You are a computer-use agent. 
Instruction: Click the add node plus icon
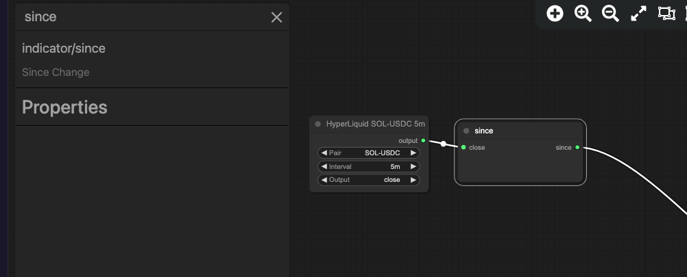click(555, 14)
